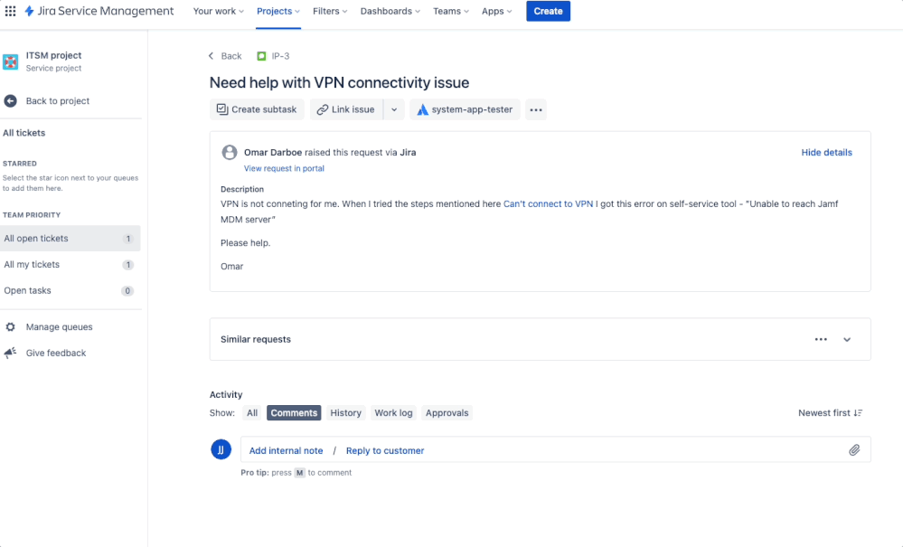Open the Similar requests ellipsis menu
This screenshot has width=903, height=547.
tap(820, 339)
